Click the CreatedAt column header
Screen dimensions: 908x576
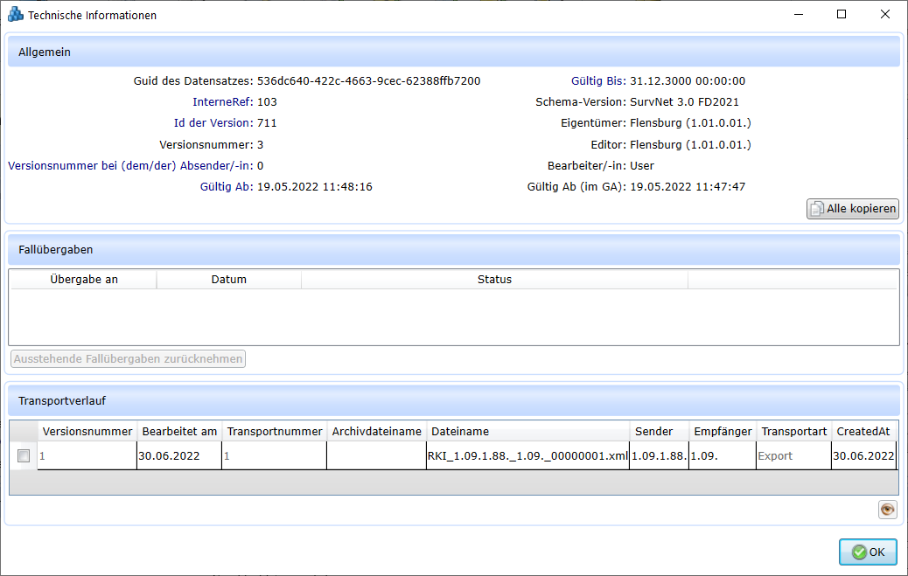pyautogui.click(x=863, y=431)
